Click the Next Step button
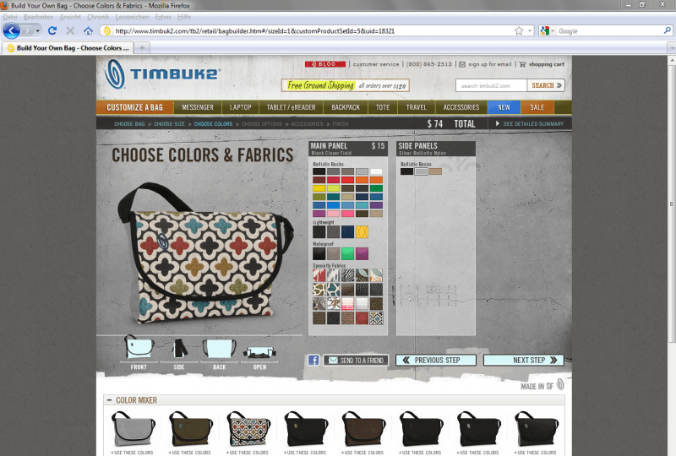This screenshot has height=456, width=676. (x=523, y=360)
